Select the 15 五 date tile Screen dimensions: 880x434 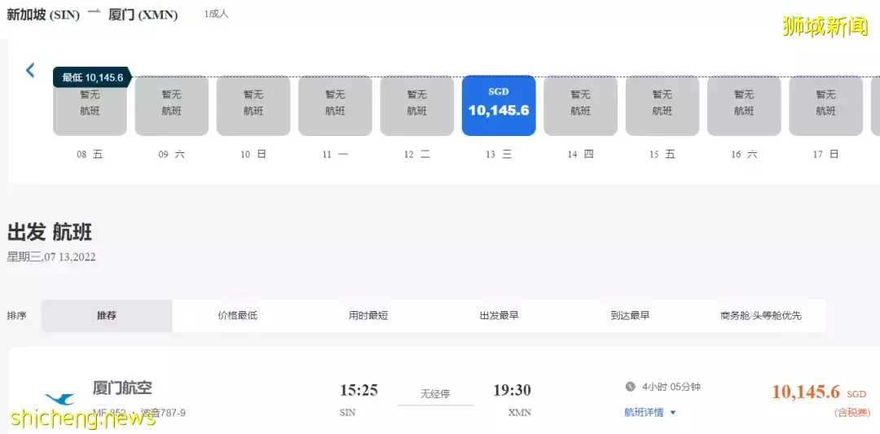(x=662, y=105)
